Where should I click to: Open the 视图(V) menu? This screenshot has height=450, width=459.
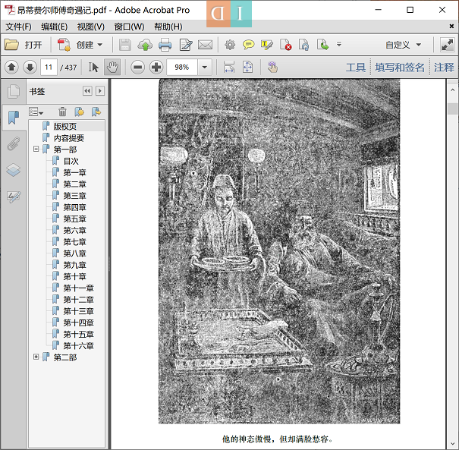[91, 27]
